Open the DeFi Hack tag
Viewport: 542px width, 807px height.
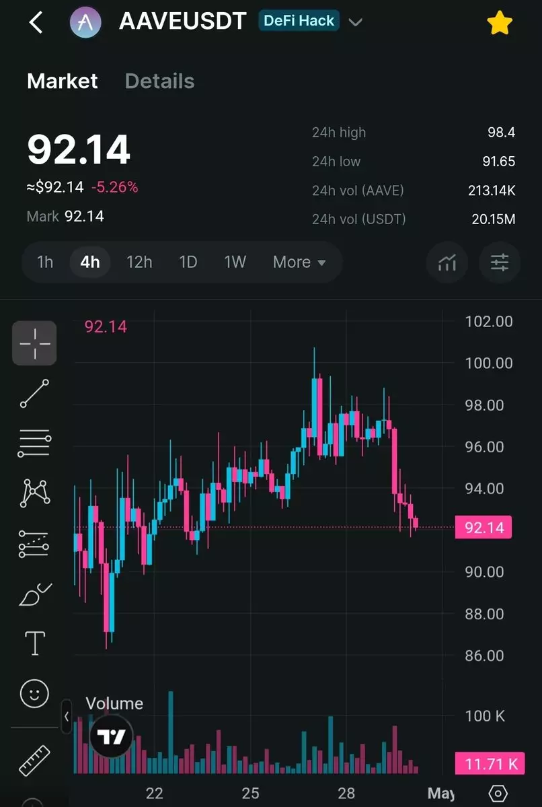(299, 21)
